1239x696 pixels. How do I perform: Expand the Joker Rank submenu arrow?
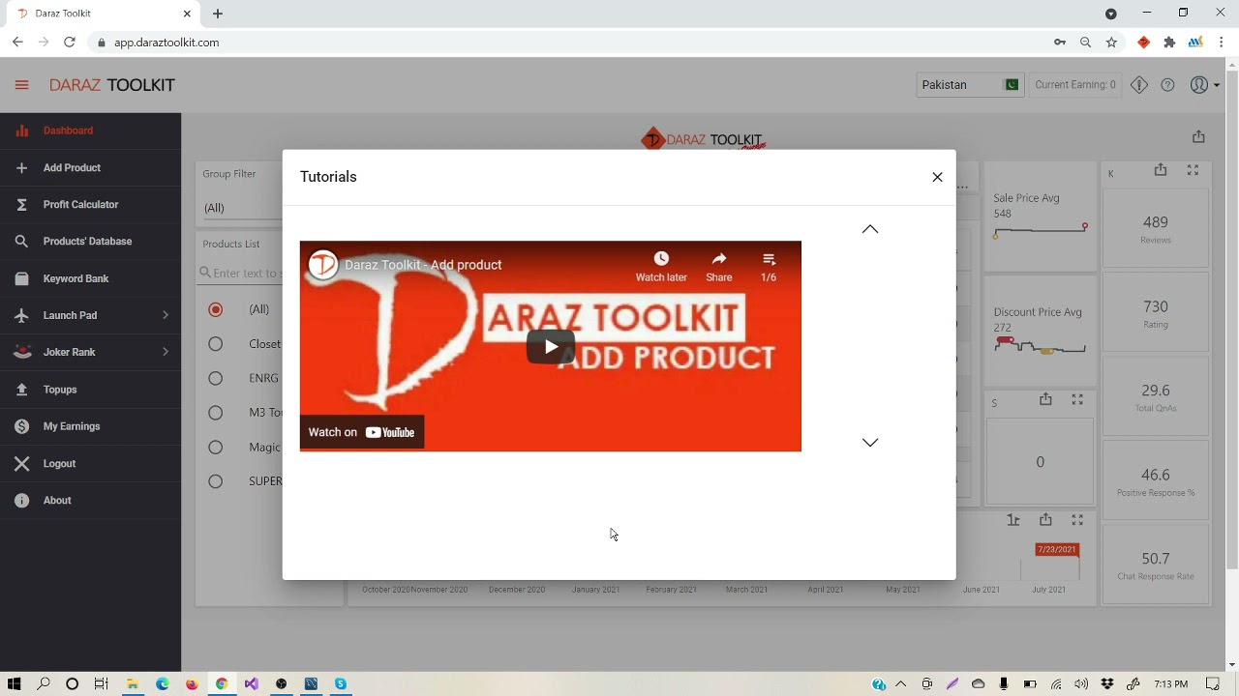[166, 352]
